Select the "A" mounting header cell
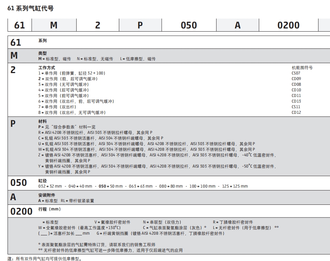This screenshot has height=261, width=330. point(237,25)
